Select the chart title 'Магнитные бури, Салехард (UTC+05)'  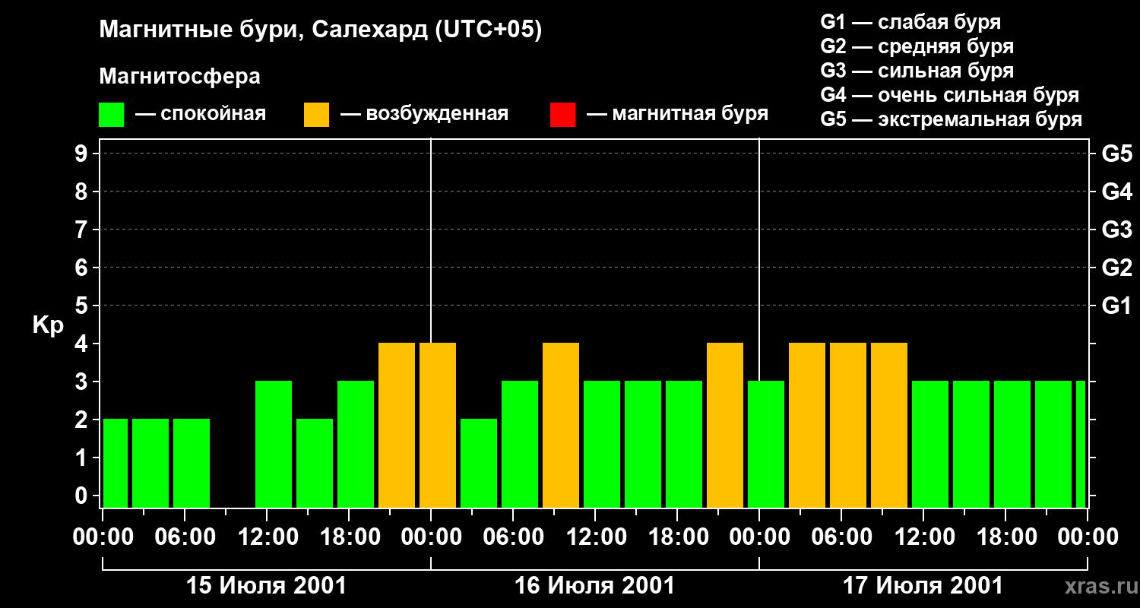pos(320,30)
